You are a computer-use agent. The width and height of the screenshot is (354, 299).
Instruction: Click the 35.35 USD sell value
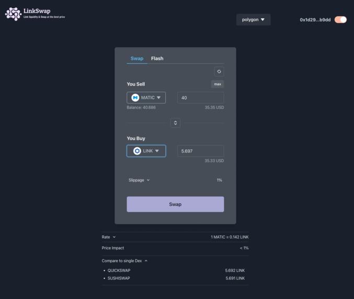(214, 107)
